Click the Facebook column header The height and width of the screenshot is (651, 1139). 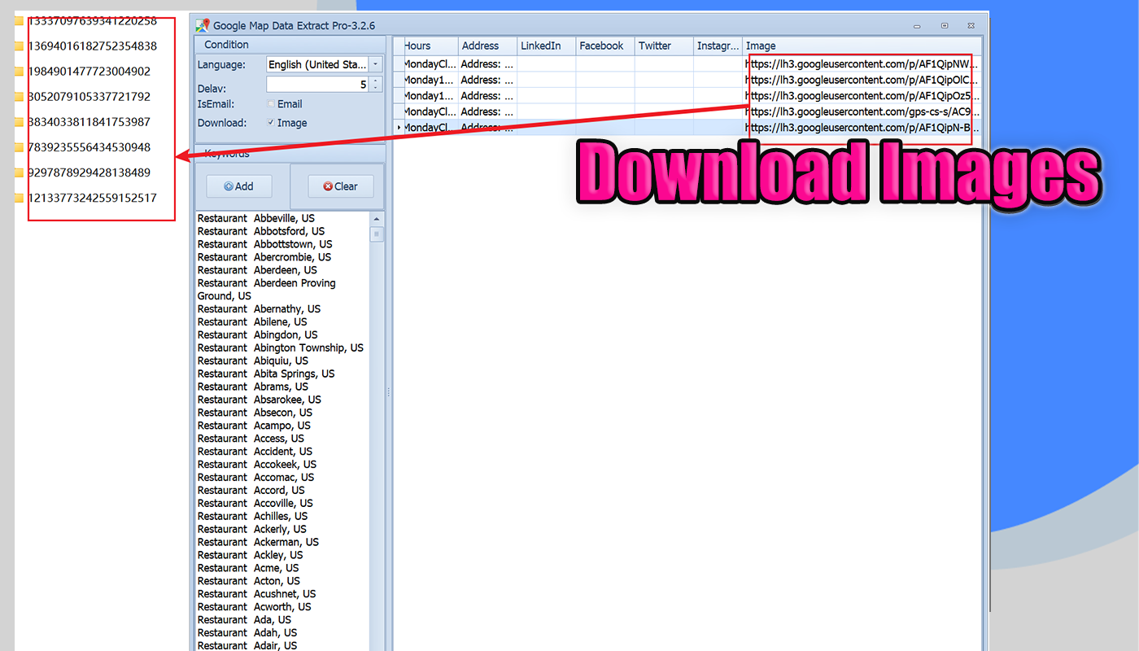(604, 46)
